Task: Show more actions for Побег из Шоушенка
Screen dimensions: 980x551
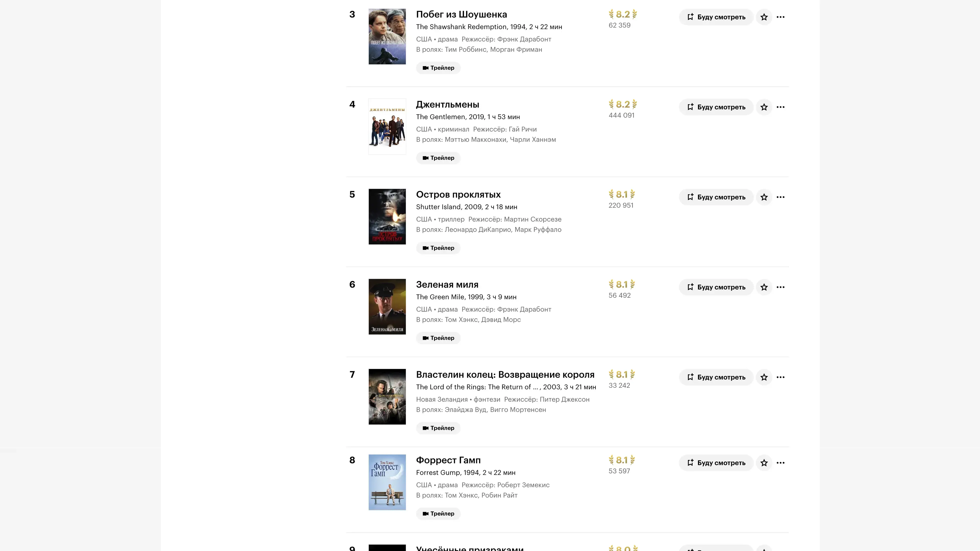Action: coord(780,17)
